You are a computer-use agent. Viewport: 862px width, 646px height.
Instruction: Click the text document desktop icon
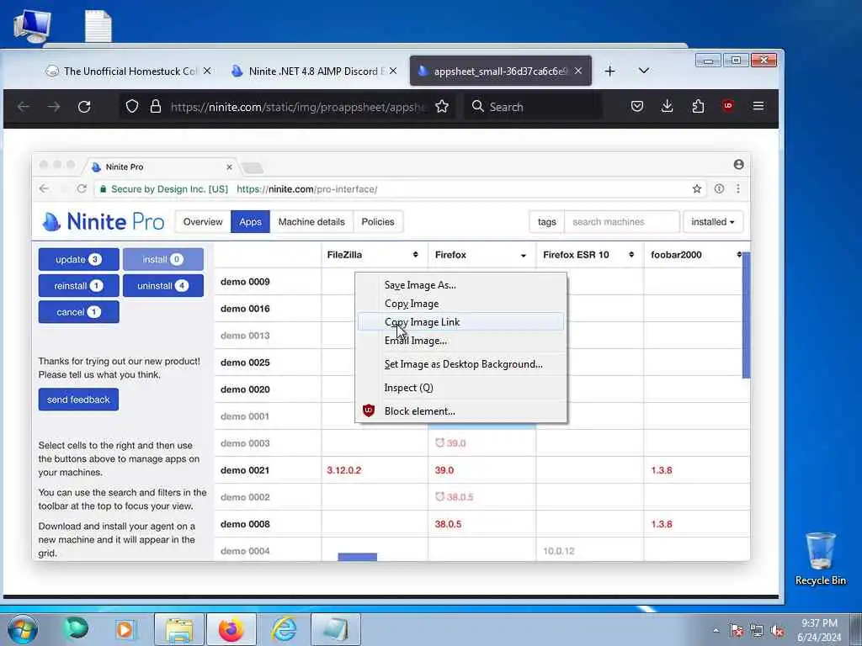(98, 26)
